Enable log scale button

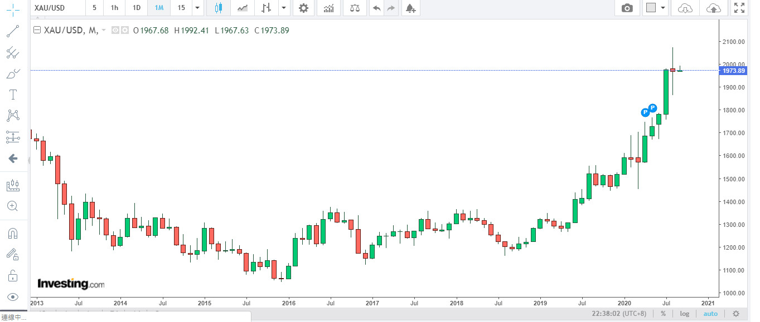tap(684, 314)
